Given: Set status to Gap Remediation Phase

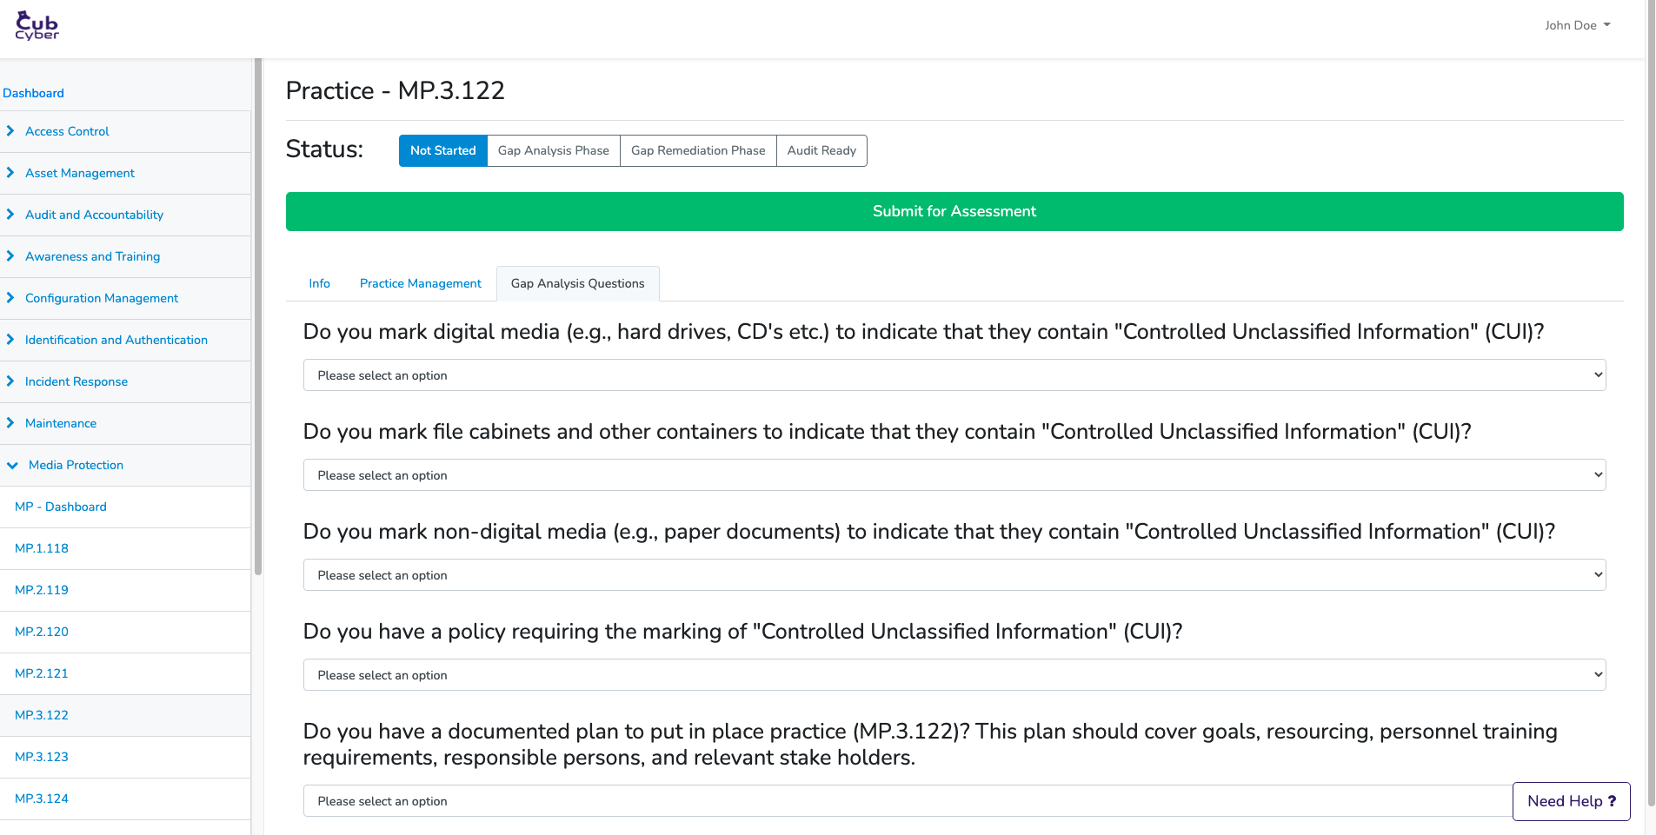Looking at the screenshot, I should tap(697, 150).
